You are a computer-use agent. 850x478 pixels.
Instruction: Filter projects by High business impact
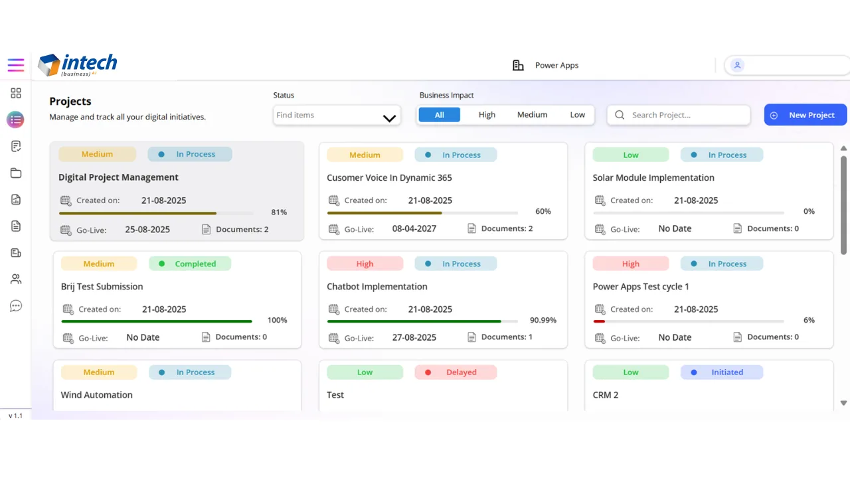point(487,115)
